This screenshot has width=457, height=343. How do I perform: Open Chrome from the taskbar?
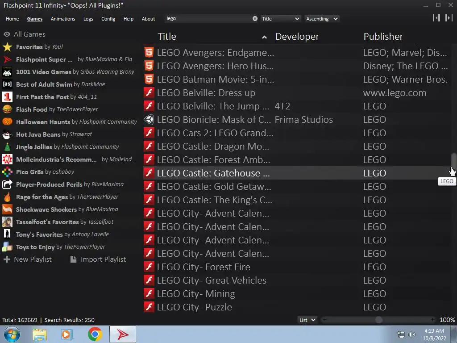point(95,334)
